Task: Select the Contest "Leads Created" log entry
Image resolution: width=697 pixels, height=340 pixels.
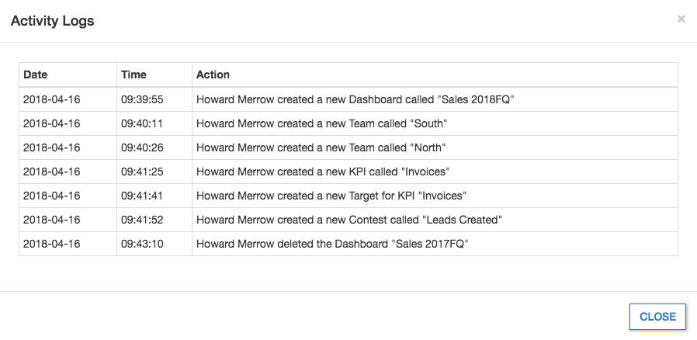Action: [348, 220]
